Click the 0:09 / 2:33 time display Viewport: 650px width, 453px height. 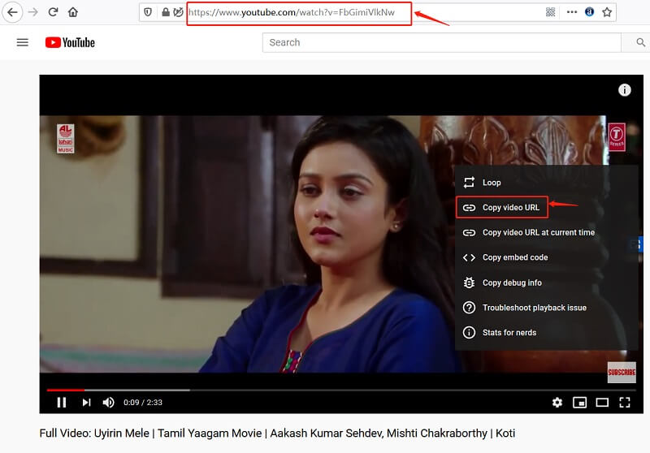pos(143,403)
